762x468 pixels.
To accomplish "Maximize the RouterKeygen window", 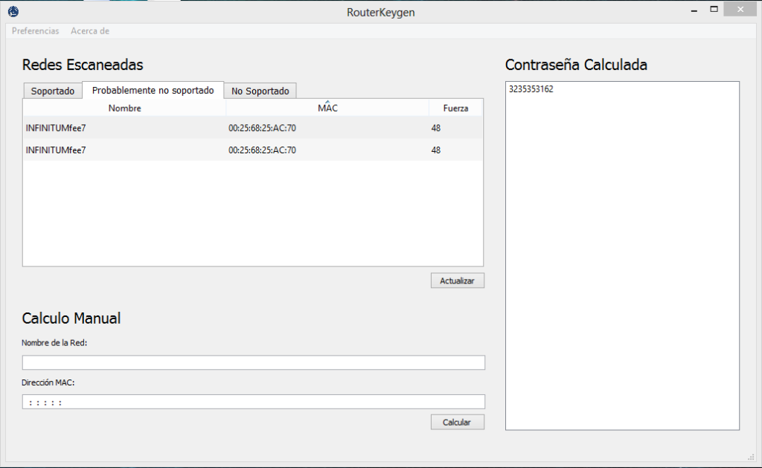I will 714,9.
